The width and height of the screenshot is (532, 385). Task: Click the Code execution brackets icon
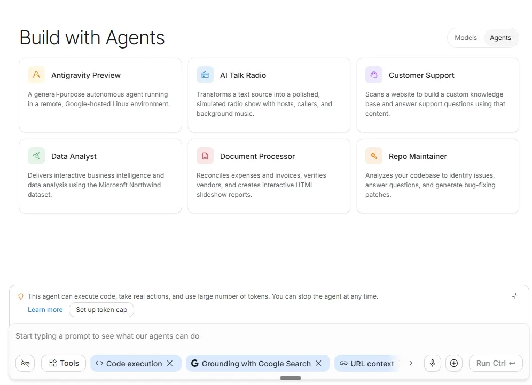(99, 363)
